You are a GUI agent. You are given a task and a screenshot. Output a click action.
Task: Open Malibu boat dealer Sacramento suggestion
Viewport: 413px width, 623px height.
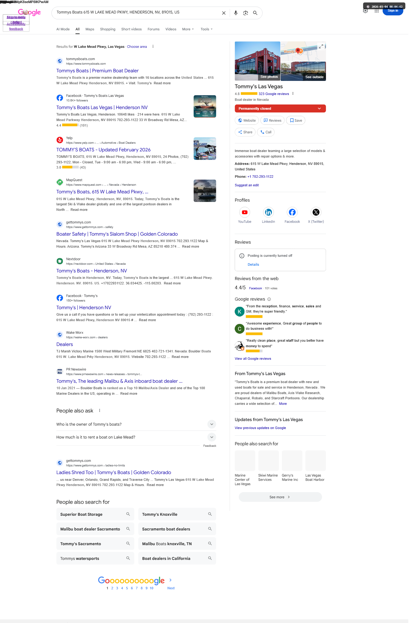coord(95,529)
